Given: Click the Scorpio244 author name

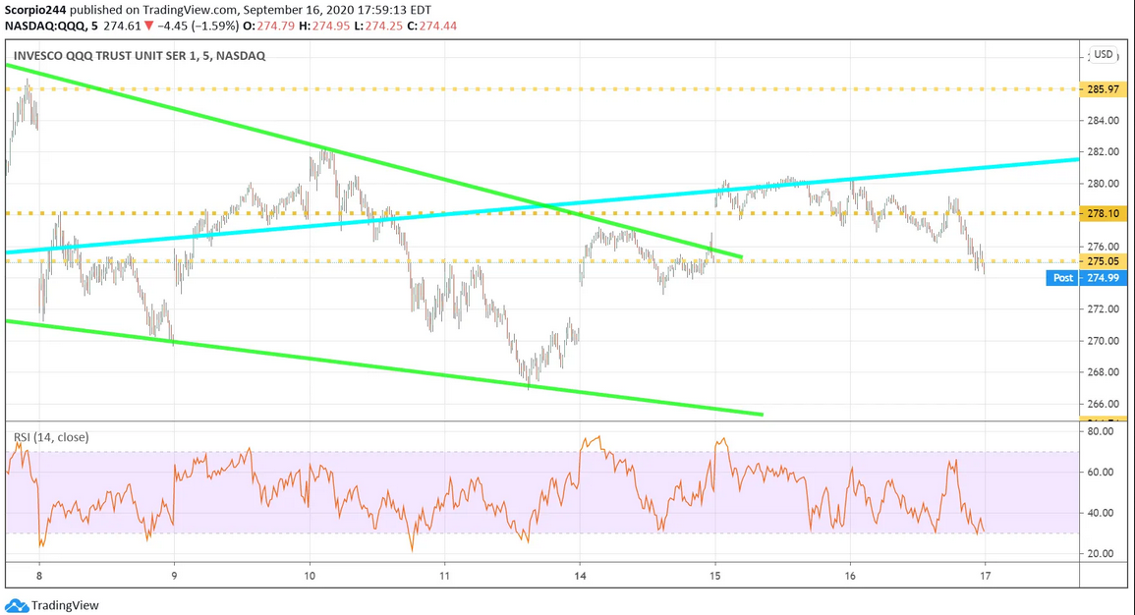Looking at the screenshot, I should coord(36,10).
